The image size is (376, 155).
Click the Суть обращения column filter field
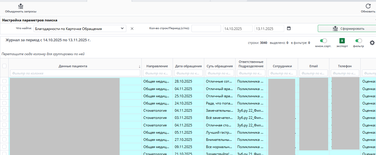tap(220, 73)
